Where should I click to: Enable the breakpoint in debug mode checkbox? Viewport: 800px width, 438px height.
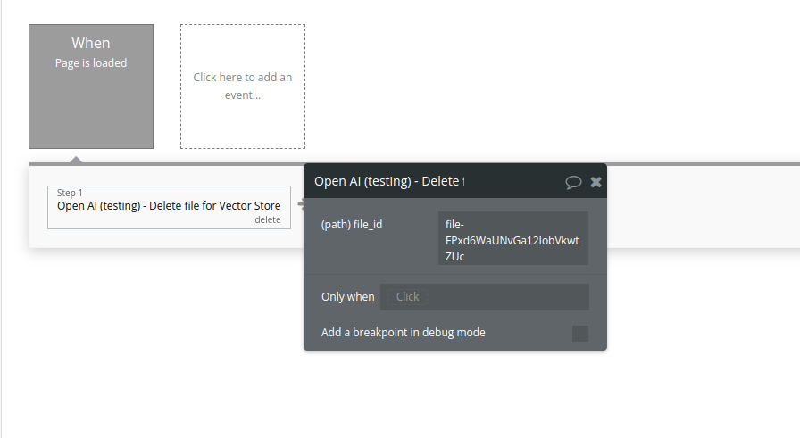(580, 334)
